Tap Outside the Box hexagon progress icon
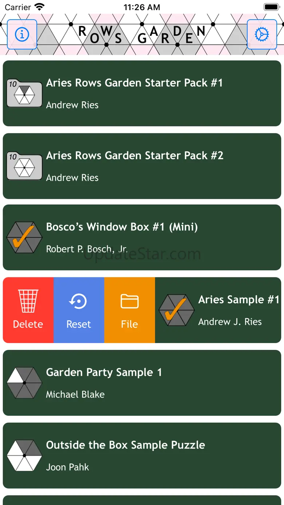 point(24,455)
